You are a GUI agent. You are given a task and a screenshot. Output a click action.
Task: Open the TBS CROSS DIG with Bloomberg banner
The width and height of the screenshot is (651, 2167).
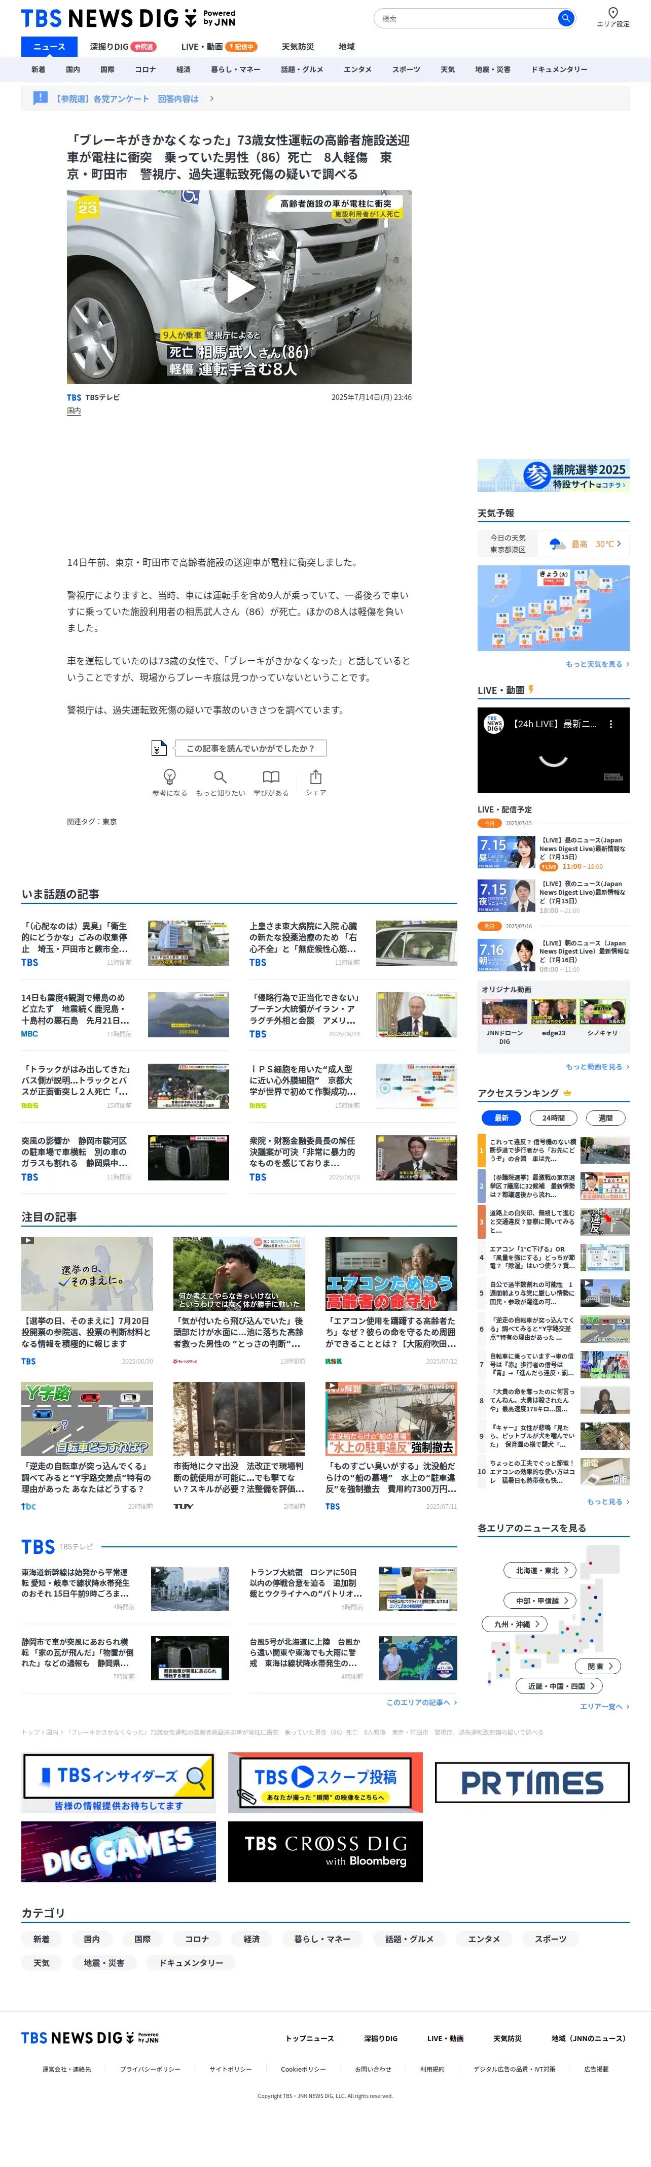[x=325, y=1851]
